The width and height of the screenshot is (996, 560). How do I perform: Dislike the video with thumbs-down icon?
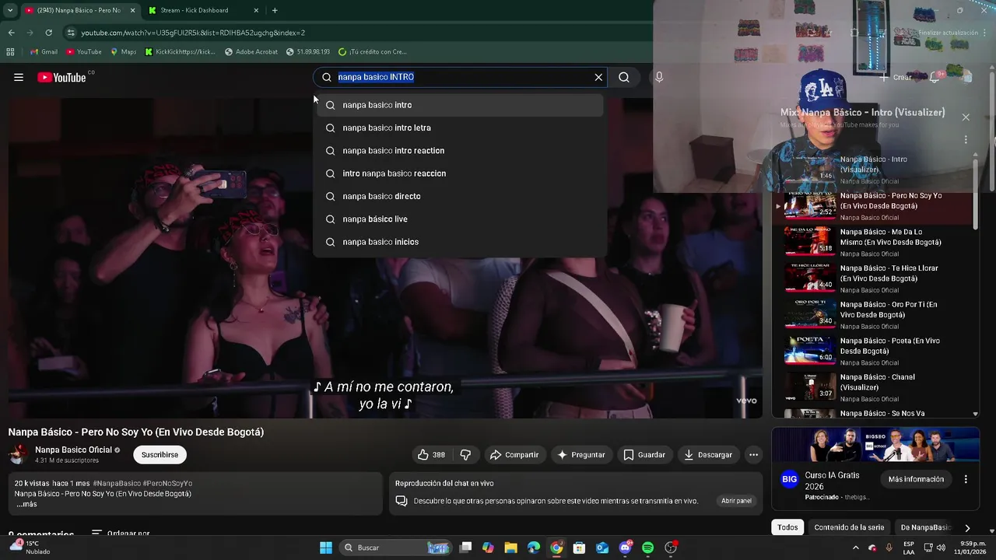[465, 455]
